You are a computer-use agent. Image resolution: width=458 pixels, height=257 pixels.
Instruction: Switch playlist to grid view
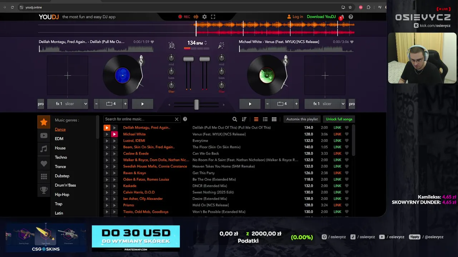point(274,119)
